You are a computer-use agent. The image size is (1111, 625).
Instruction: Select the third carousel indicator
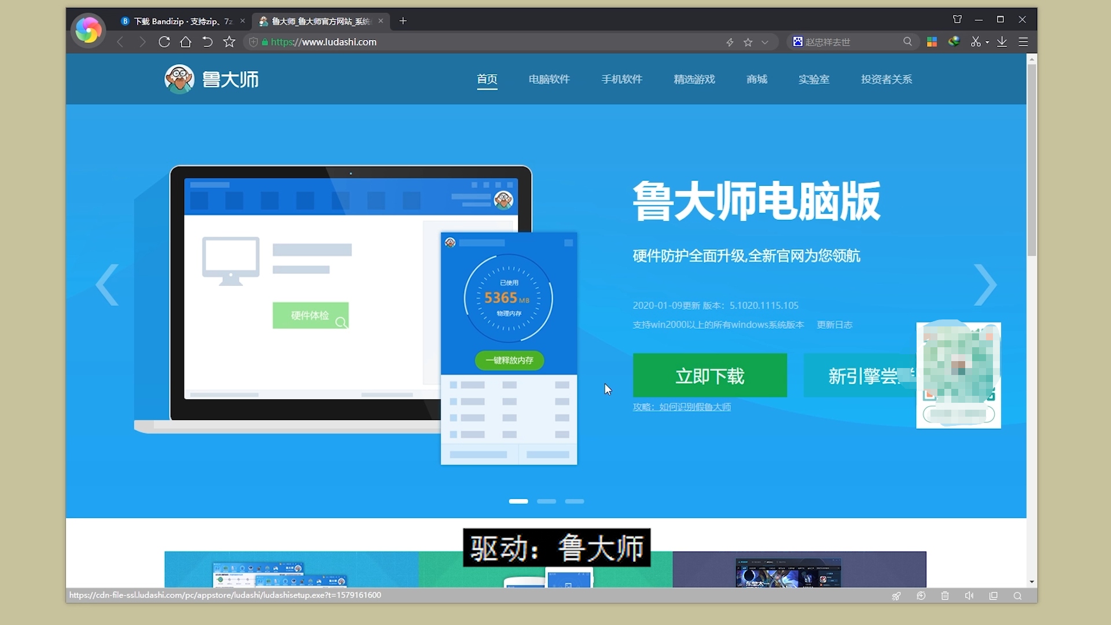point(575,501)
